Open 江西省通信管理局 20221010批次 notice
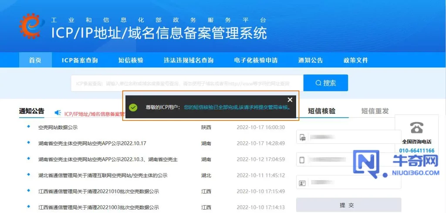Viewport: 446px width, 213px height. (99, 191)
